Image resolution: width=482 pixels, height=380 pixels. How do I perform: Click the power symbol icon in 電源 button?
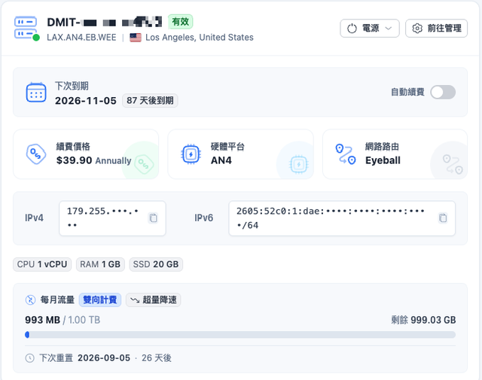(352, 29)
